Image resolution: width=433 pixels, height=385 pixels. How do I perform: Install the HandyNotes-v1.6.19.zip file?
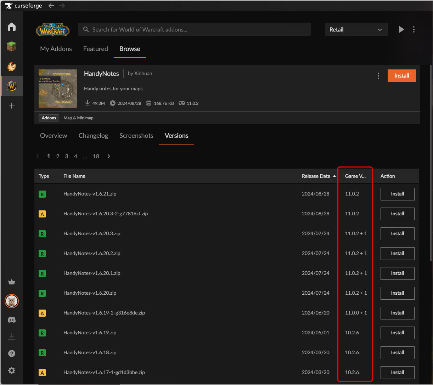pos(397,333)
